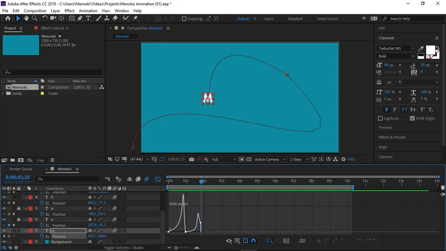Switch to Standard workspace

(295, 19)
